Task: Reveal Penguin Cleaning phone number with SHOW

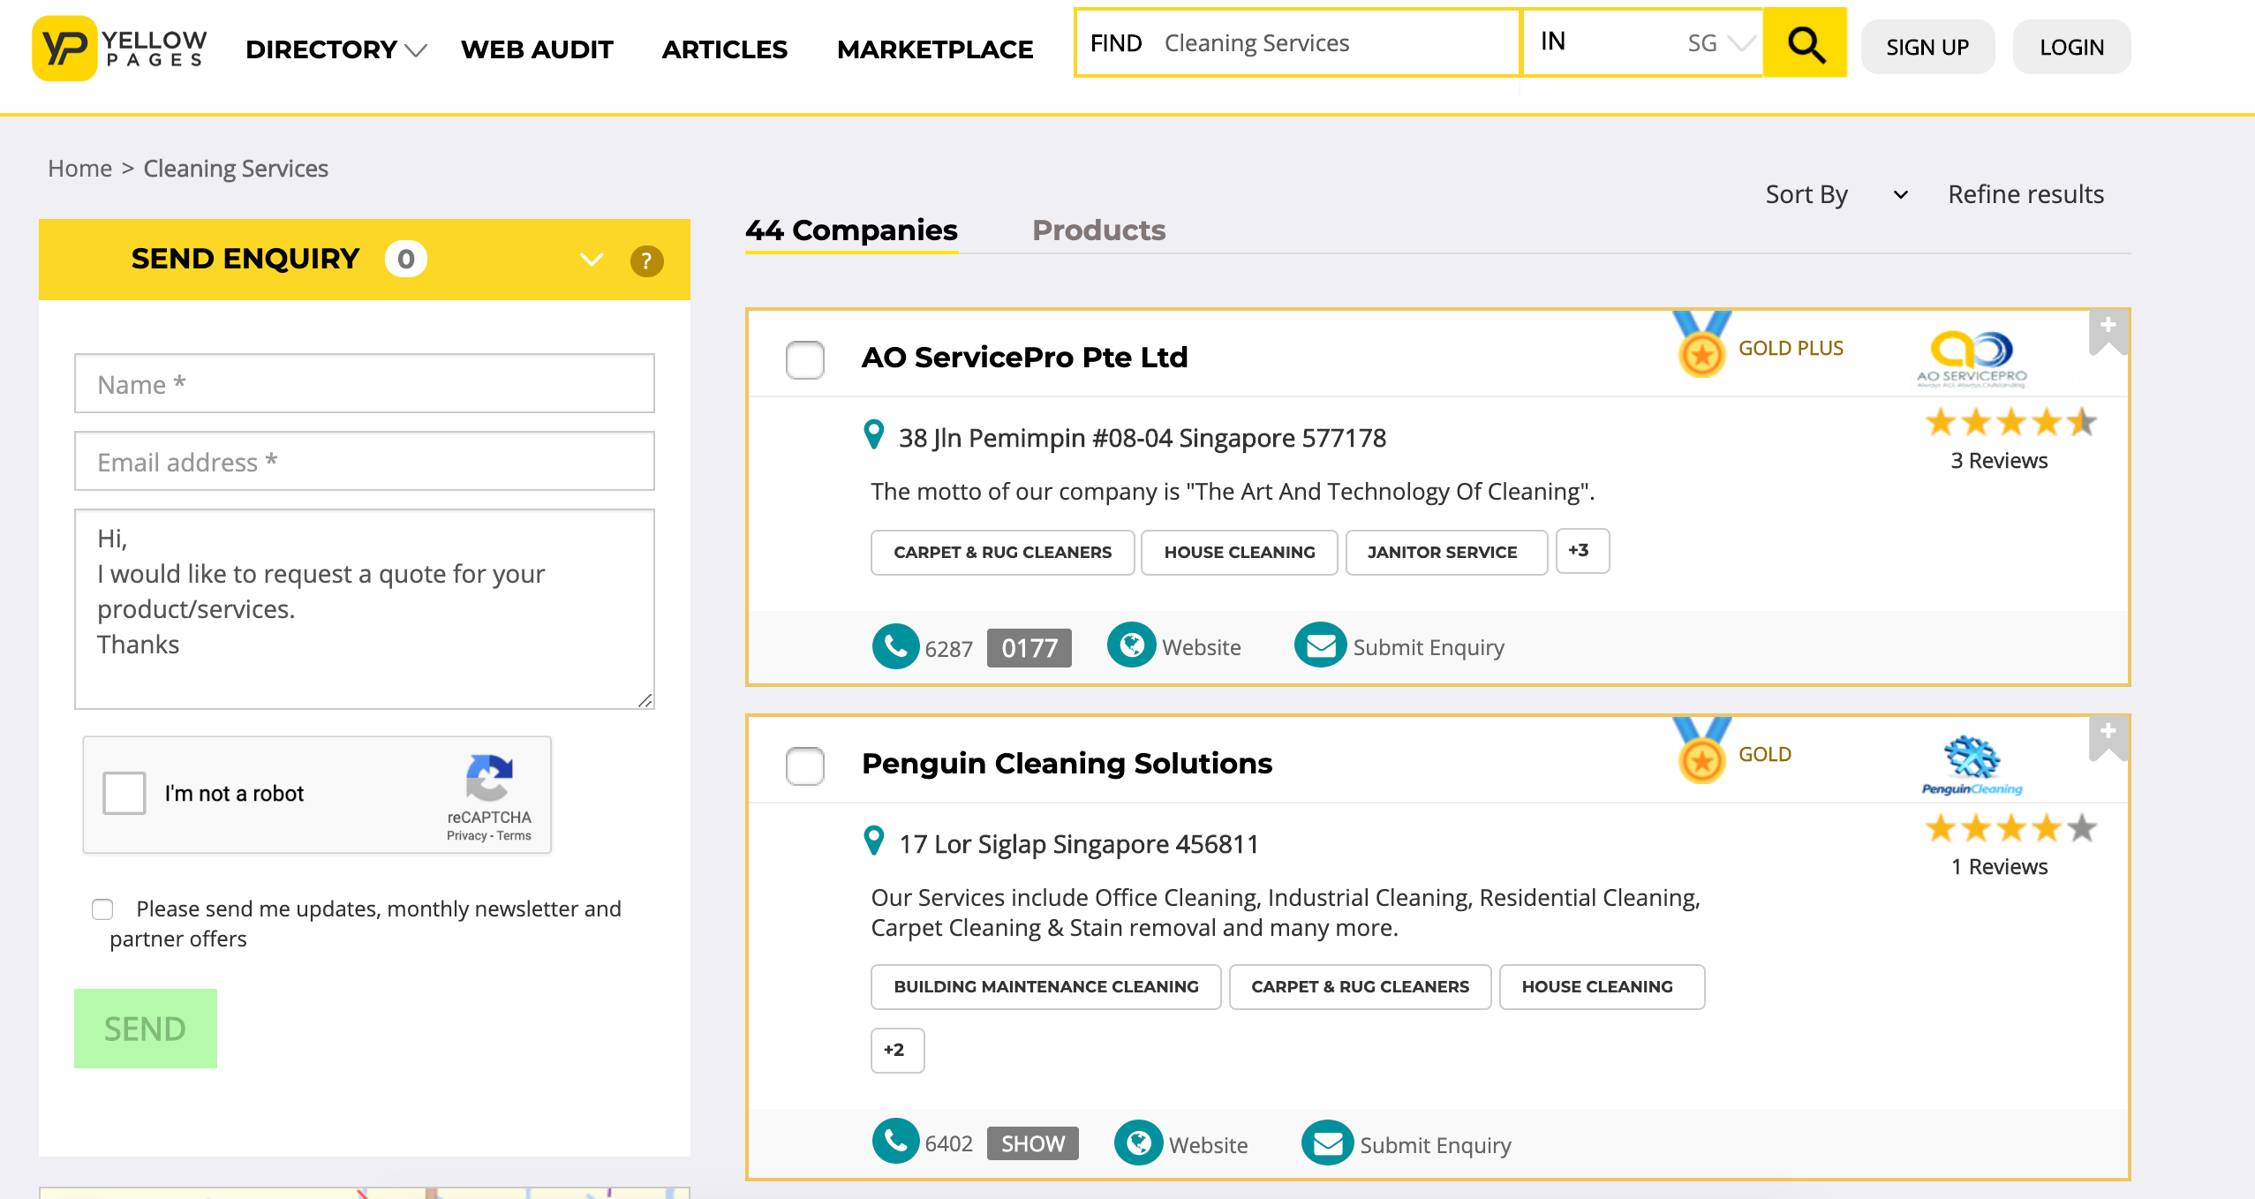Action: coord(1032,1143)
